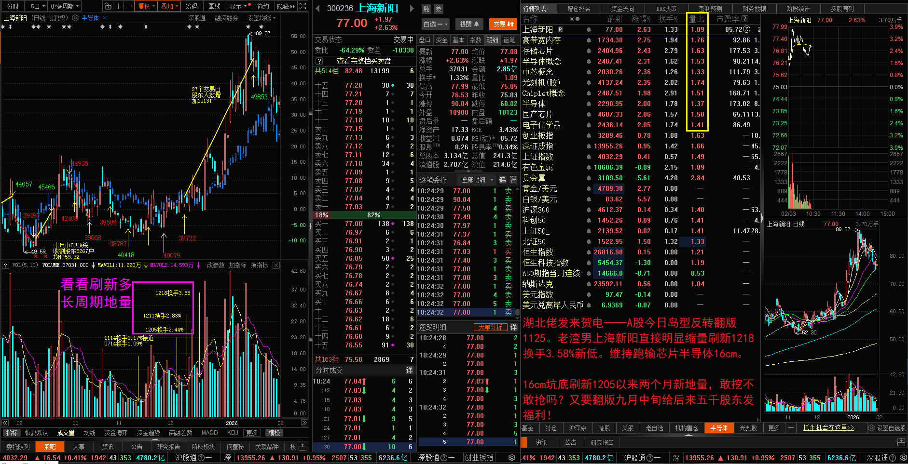Viewport: 908px width, 464px height.
Task: Open the 更多周期 dropdown
Action: tap(64, 6)
